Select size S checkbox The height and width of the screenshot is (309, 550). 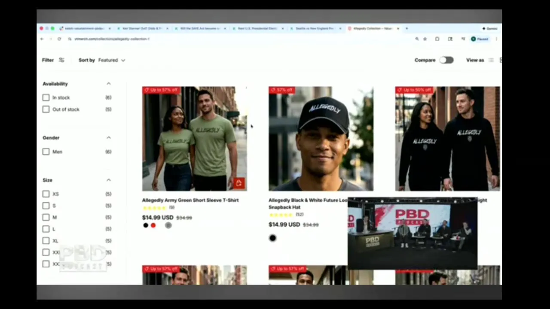point(46,206)
